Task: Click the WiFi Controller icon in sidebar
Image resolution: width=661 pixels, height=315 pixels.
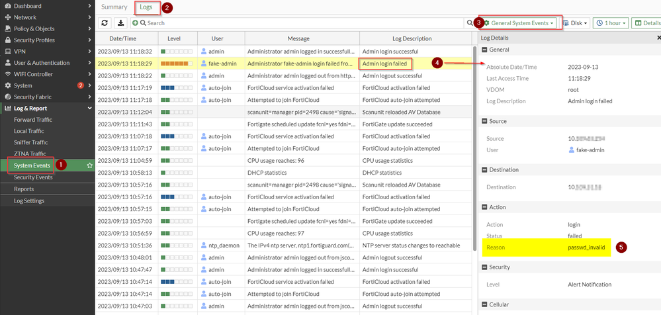Action: coord(8,74)
